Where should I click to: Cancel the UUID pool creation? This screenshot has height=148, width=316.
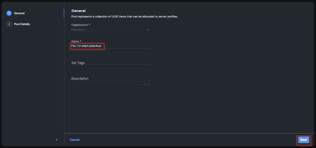click(x=74, y=139)
